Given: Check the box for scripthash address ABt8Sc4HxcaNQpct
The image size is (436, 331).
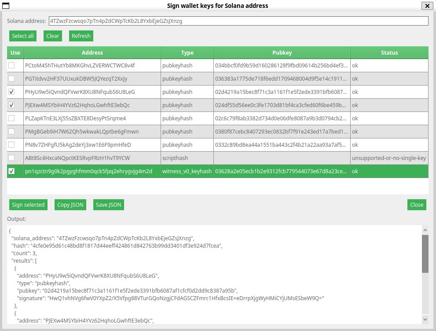Looking at the screenshot, I should [11, 158].
